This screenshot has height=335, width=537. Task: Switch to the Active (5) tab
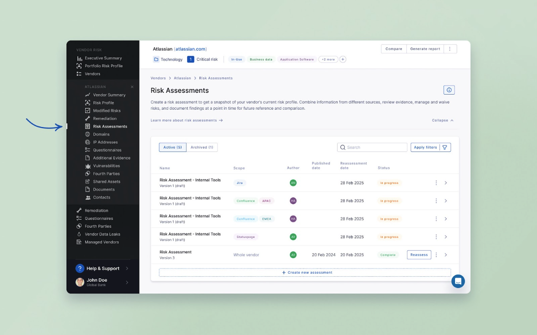(x=173, y=147)
